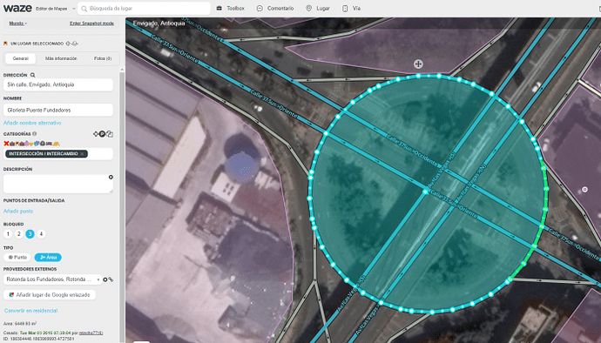Image resolution: width=601 pixels, height=343 pixels.
Task: Click the red X category shortcut icon
Action: pos(6,144)
